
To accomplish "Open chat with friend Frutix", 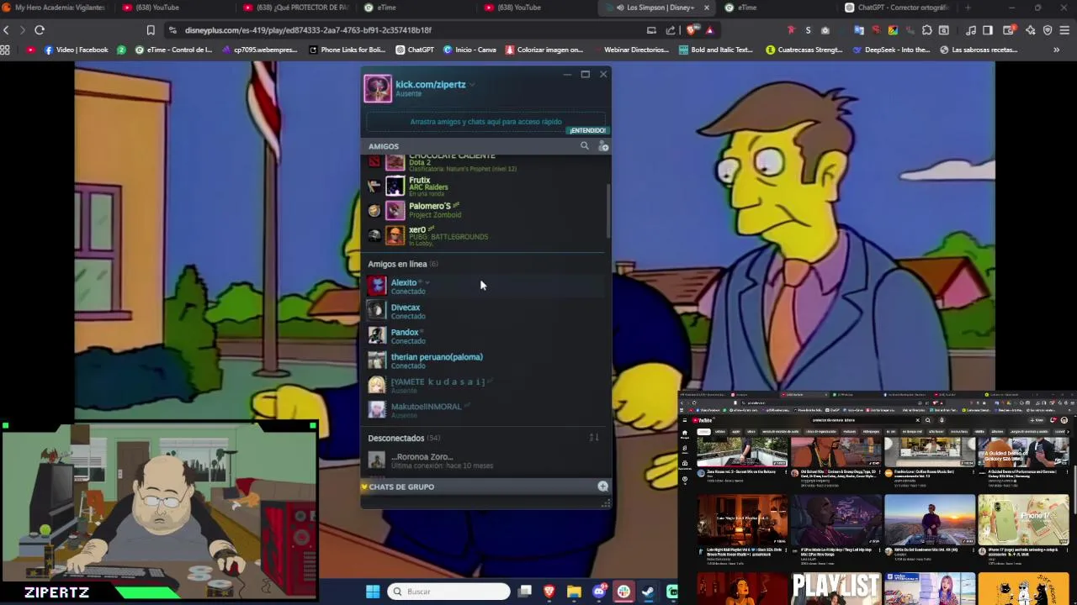I will pos(485,186).
